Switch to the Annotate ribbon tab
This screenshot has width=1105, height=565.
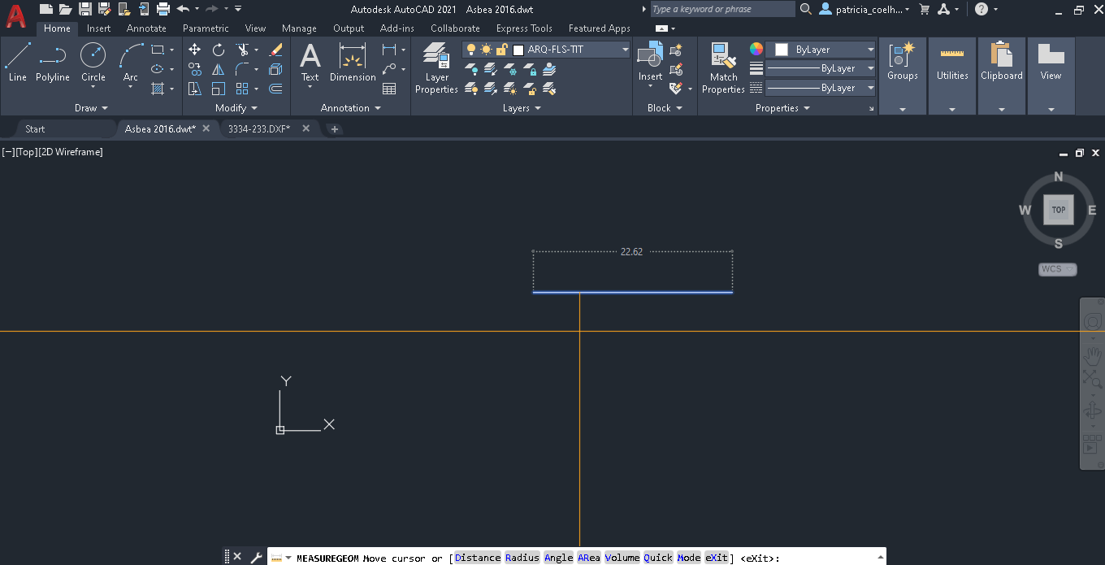(x=146, y=28)
